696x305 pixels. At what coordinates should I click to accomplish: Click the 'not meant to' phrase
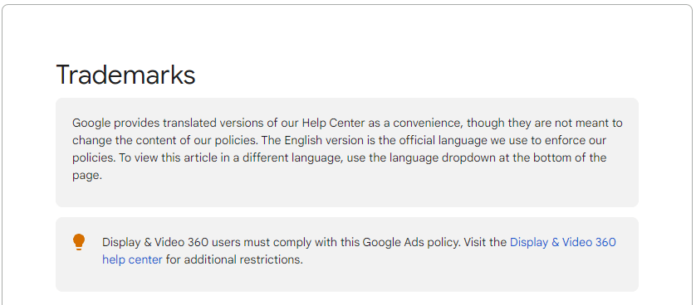coord(594,123)
